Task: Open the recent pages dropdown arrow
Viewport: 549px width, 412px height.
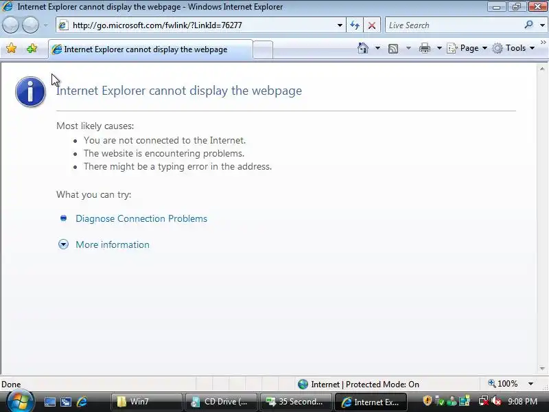Action: click(x=46, y=25)
